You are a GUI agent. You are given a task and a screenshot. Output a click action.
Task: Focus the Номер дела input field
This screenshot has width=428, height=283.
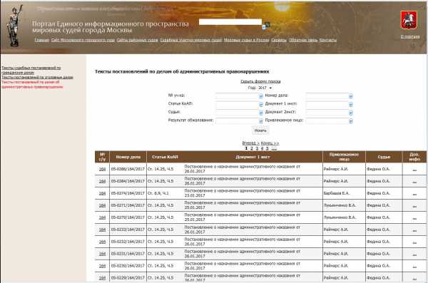click(x=327, y=96)
